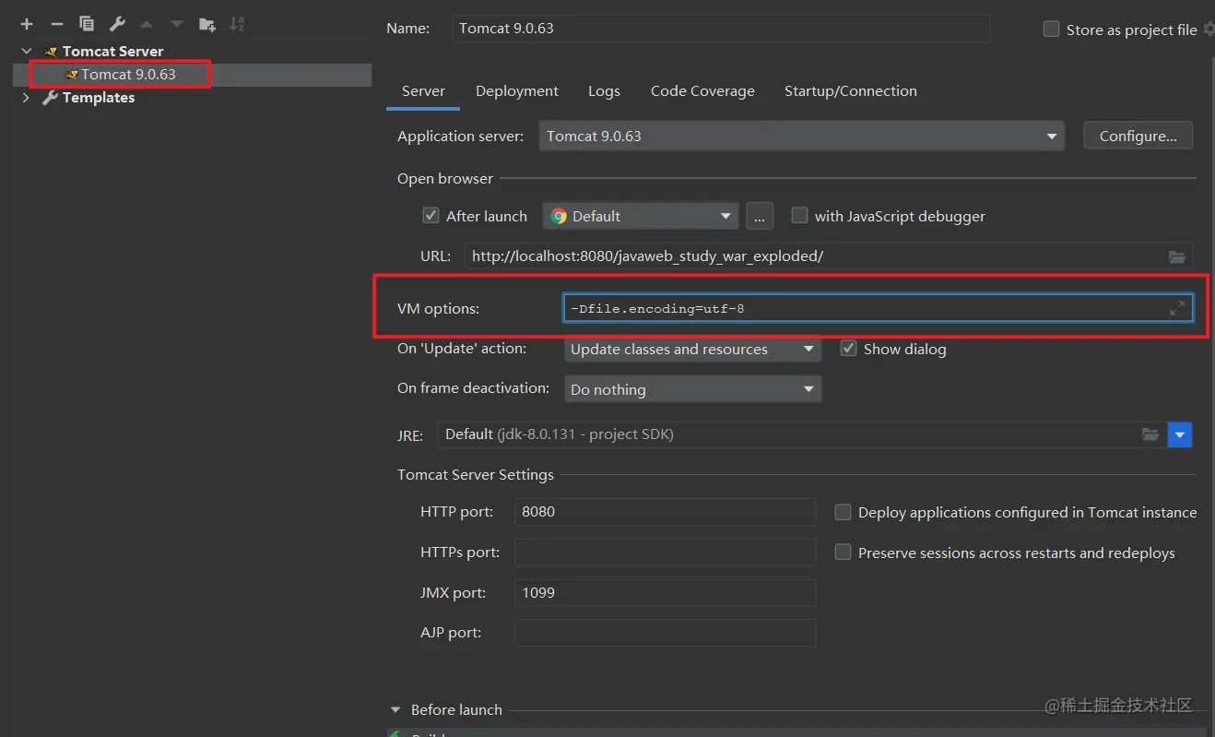This screenshot has width=1215, height=737.
Task: Open the Code Coverage tab
Action: [702, 91]
